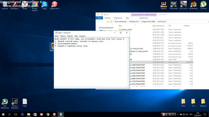Expand Quick Access Toolbar dropdown in Explorer
This screenshot has height=117, width=209.
tap(107, 14)
